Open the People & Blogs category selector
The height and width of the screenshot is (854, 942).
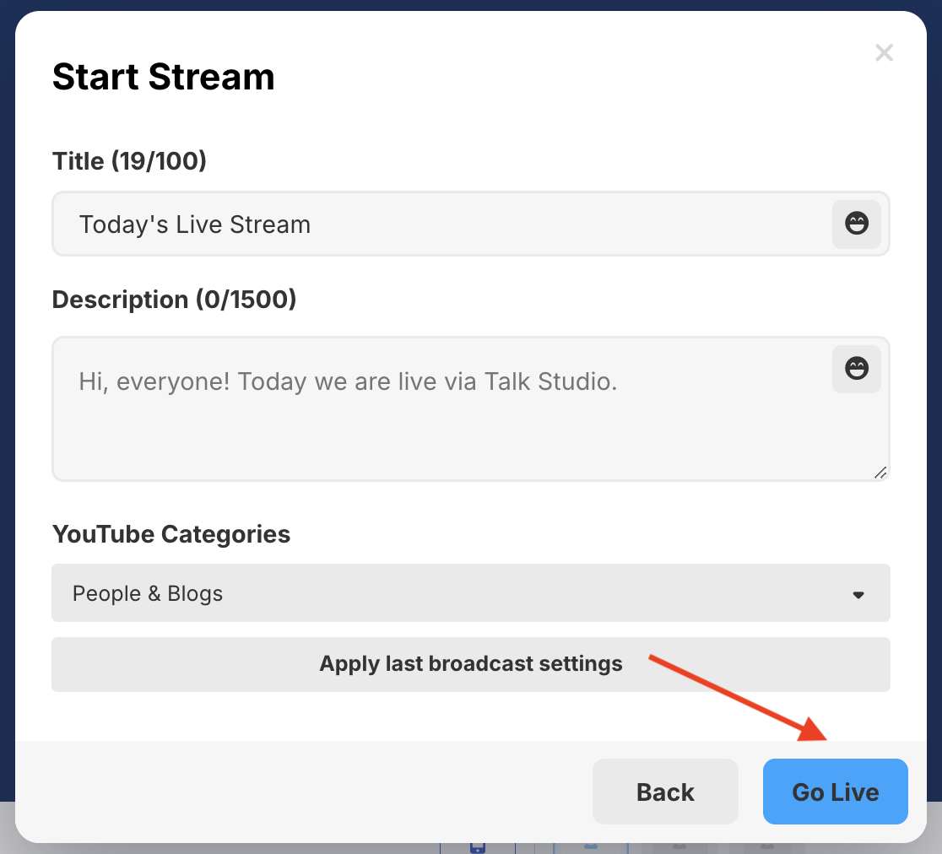point(470,593)
